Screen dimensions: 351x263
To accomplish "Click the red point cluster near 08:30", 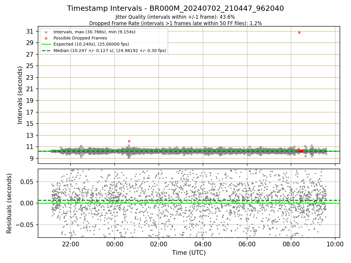I will 301,151.
